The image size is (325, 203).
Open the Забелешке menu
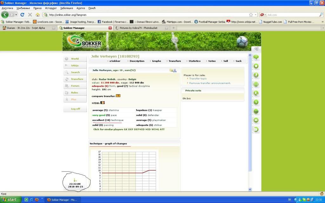(x=67, y=8)
